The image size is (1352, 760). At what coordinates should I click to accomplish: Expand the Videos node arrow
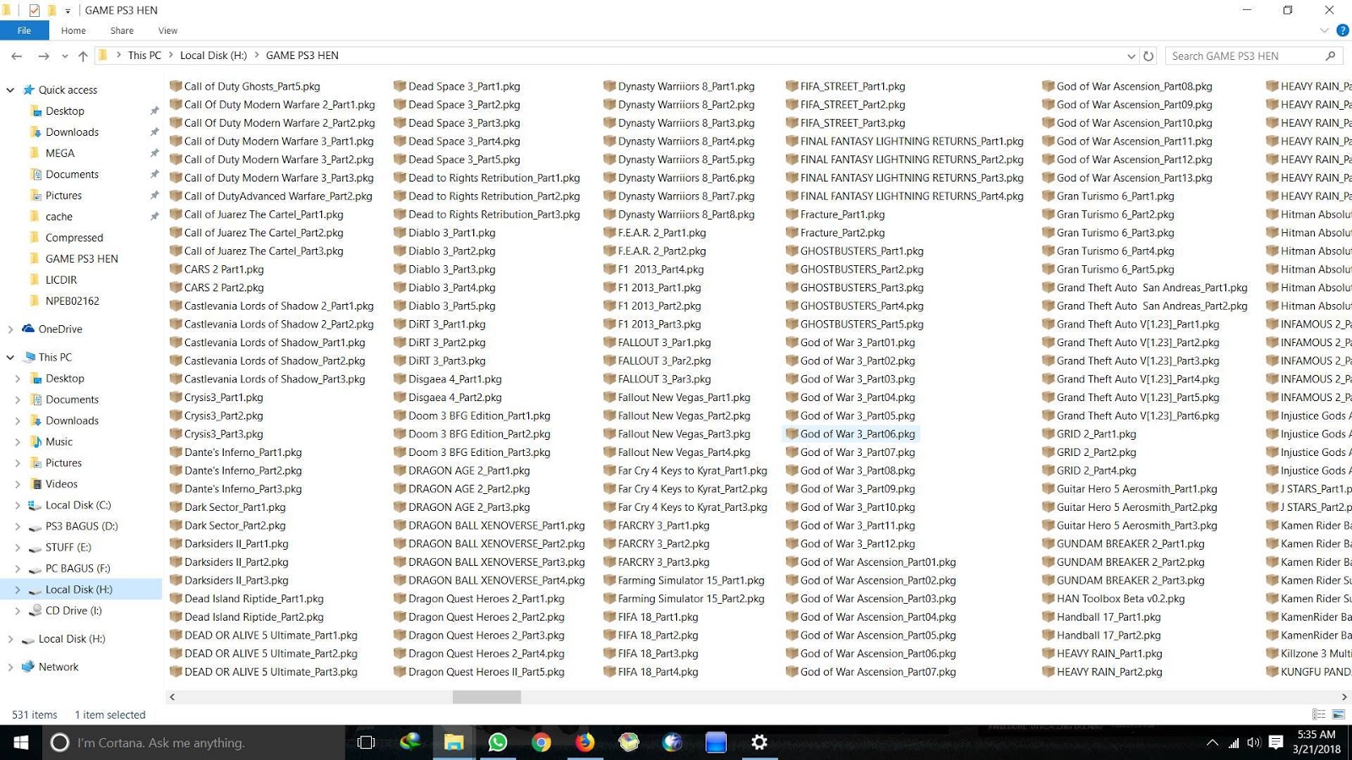pos(18,484)
